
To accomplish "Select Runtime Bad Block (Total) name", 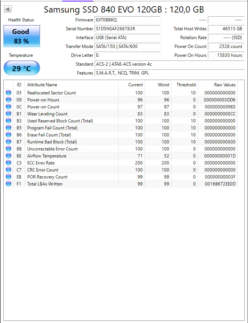I will point(52,142).
